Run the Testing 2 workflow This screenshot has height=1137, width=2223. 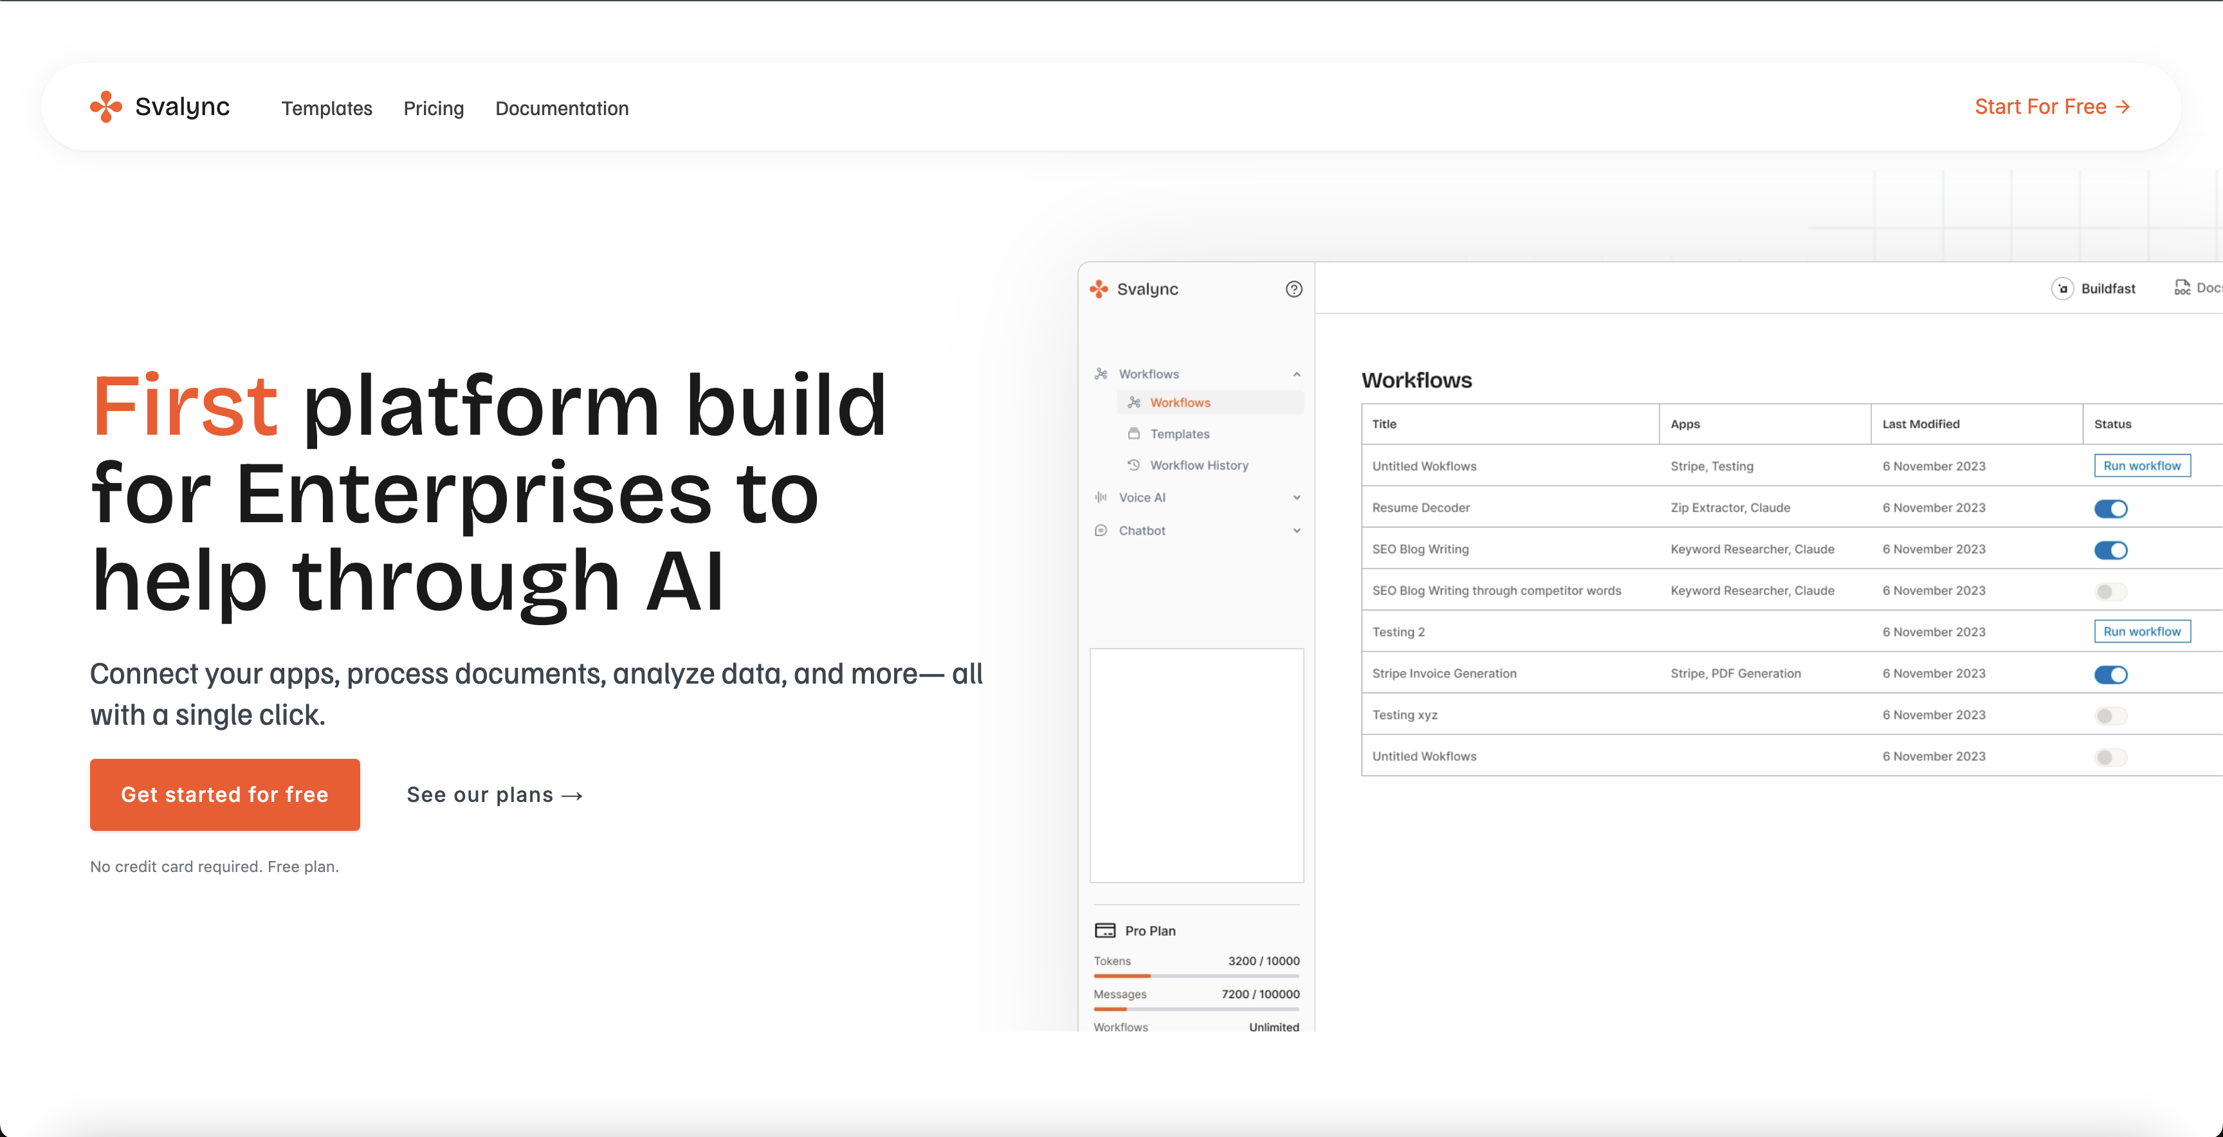click(x=2142, y=632)
